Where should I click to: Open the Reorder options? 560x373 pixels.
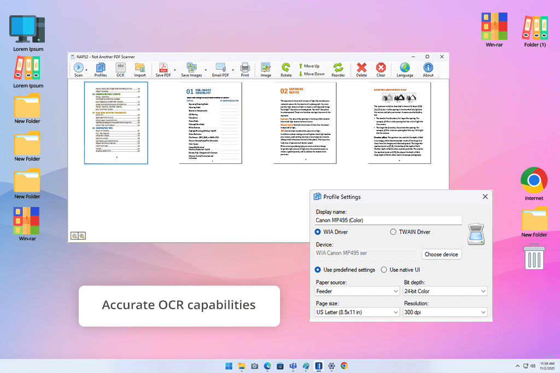pos(338,69)
